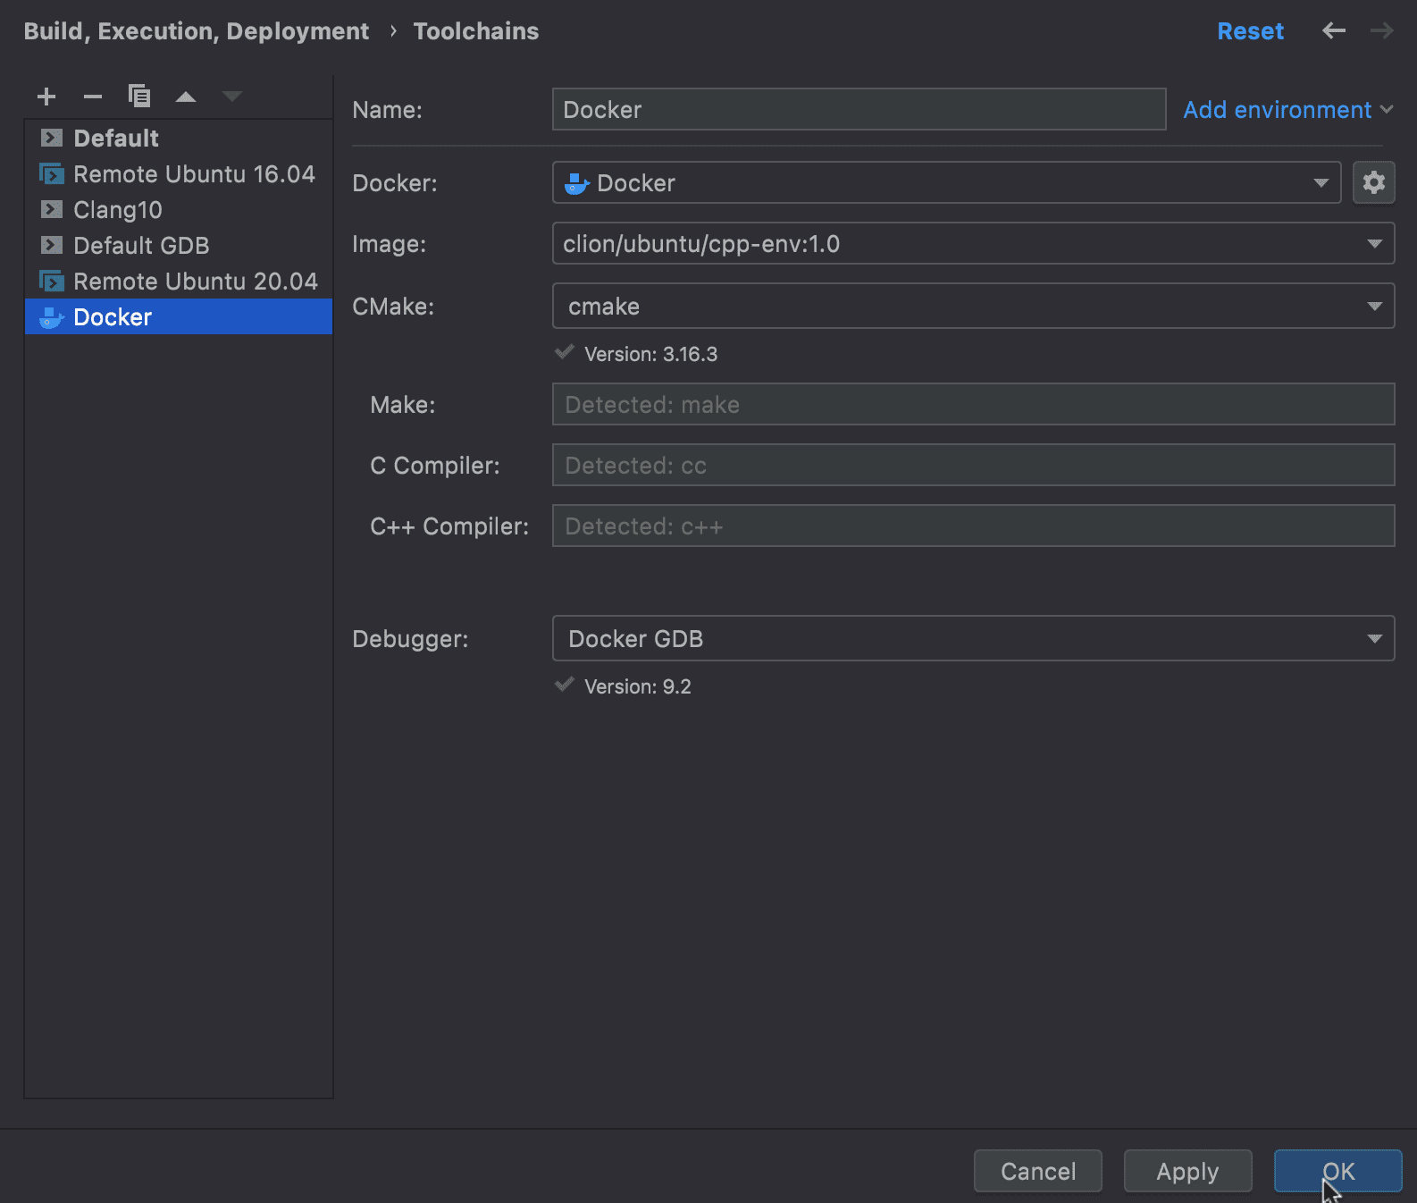Go back using the left arrow
The image size is (1417, 1203).
tap(1334, 31)
